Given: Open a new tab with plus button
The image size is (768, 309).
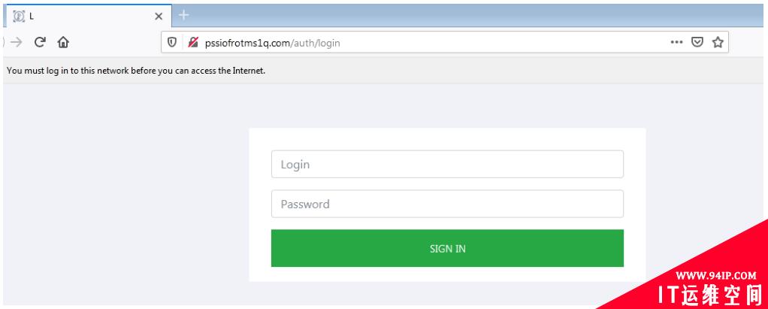Looking at the screenshot, I should (x=183, y=15).
